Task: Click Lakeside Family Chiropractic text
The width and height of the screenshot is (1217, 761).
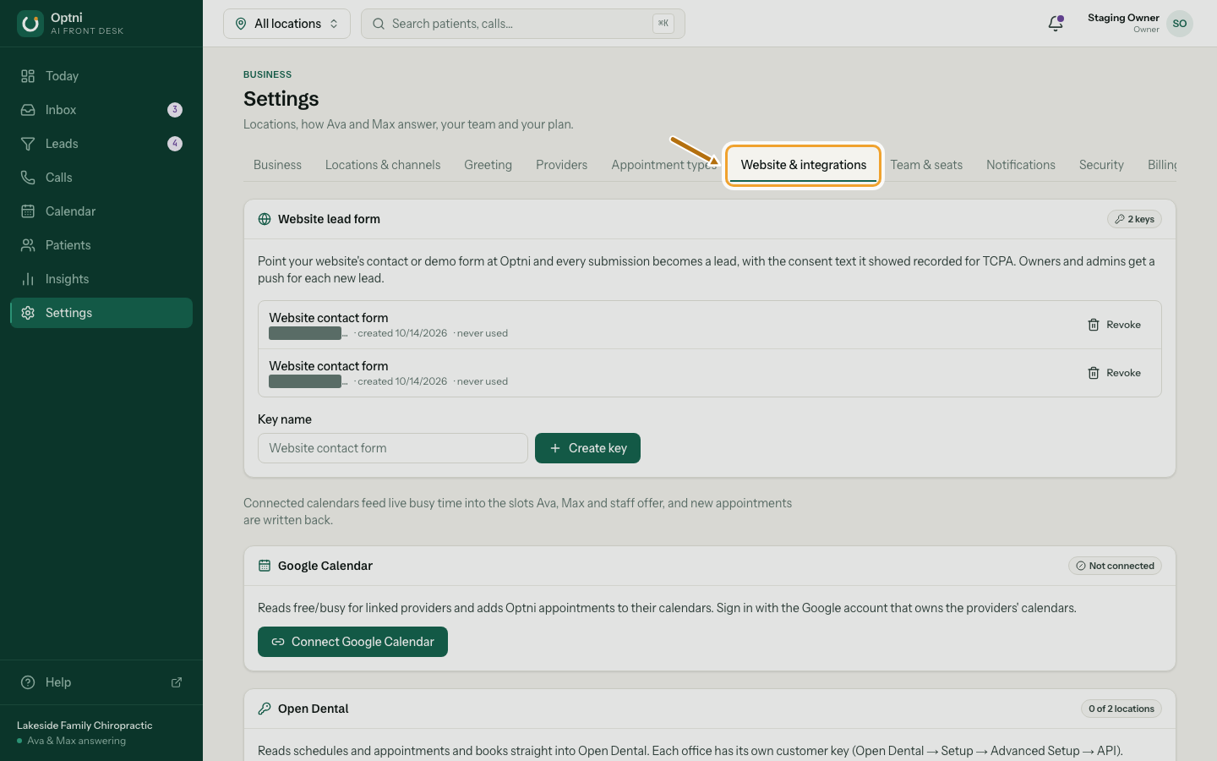Action: pyautogui.click(x=85, y=725)
